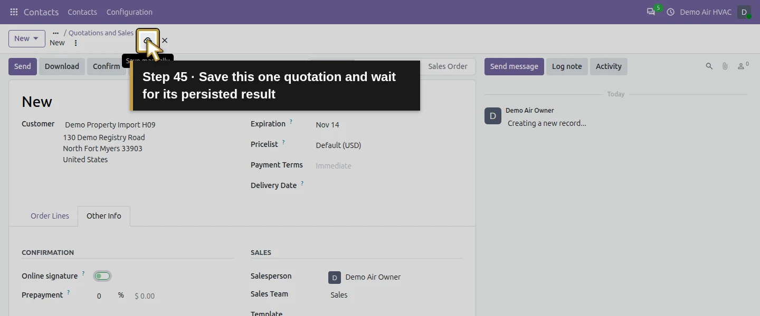This screenshot has height=316, width=760.
Task: Confirm the quotation
Action: click(107, 66)
